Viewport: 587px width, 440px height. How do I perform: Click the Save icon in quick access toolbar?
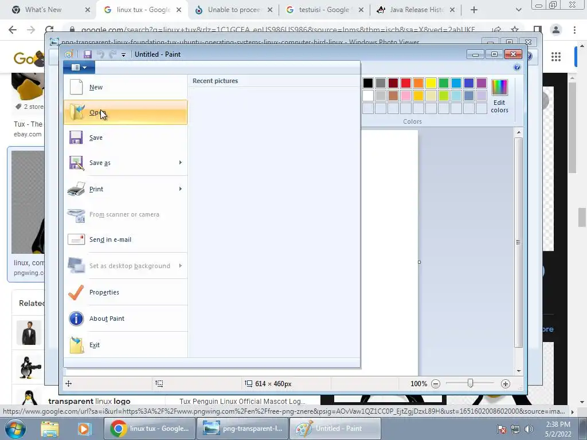pyautogui.click(x=88, y=54)
